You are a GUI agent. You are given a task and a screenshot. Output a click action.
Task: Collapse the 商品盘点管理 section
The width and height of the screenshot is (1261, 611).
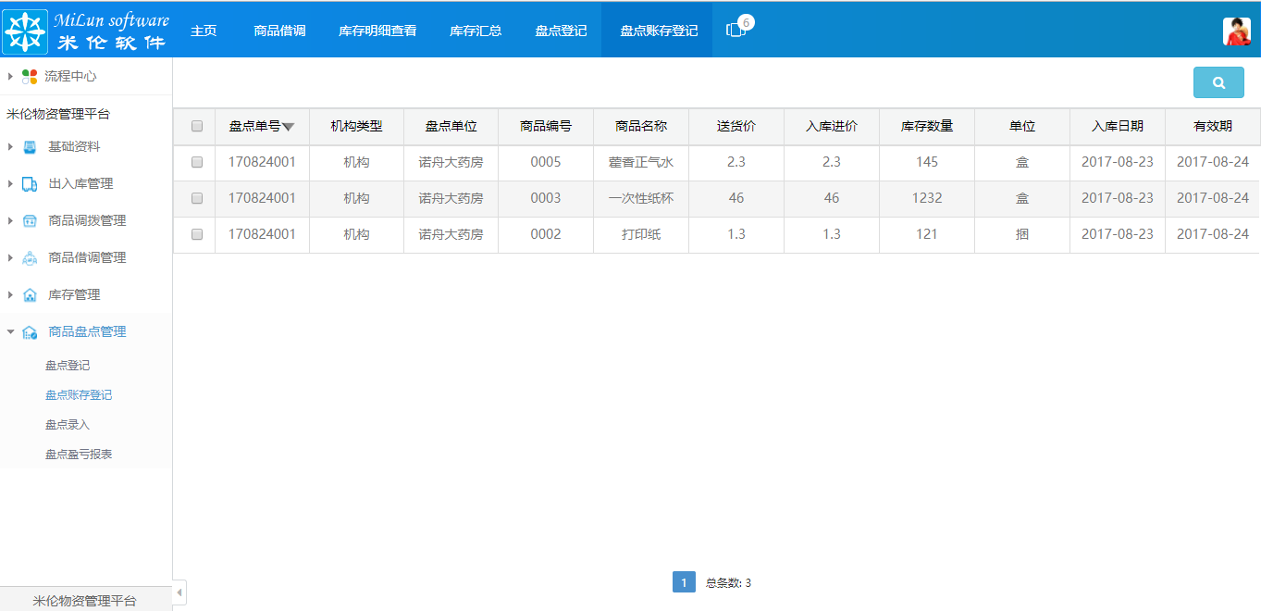[x=10, y=331]
